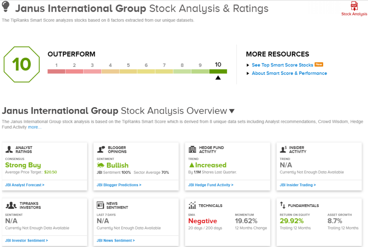
Task: Click the dark green score 10 bar segment
Action: pos(218,72)
